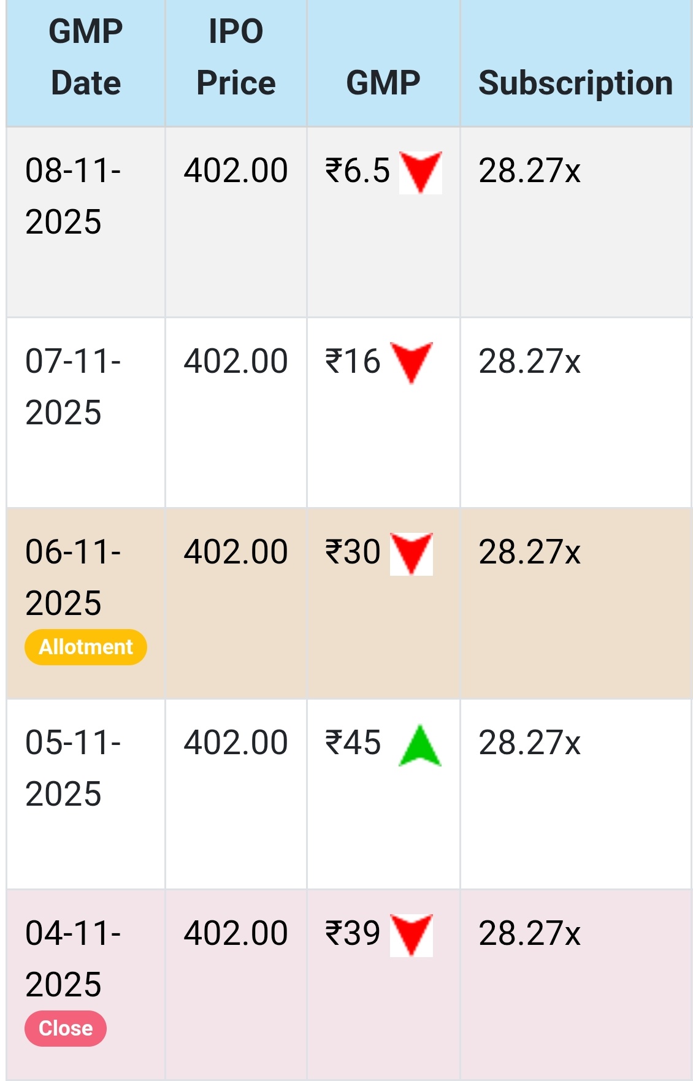Image resolution: width=693 pixels, height=1081 pixels.
Task: Select the 08-11-2025 date cell
Action: click(73, 196)
